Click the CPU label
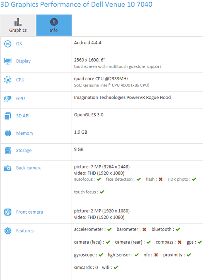This screenshot has height=280, width=203. [x=20, y=80]
